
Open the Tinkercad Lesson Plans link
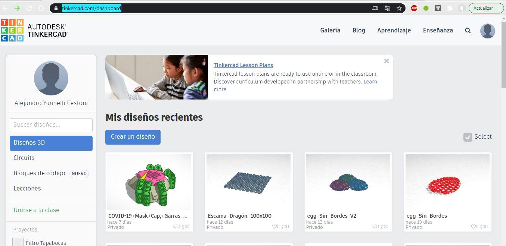243,65
